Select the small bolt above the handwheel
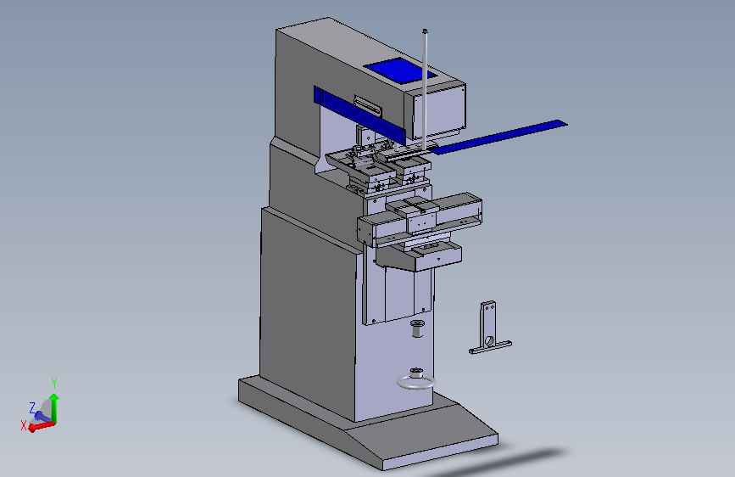 click(417, 328)
